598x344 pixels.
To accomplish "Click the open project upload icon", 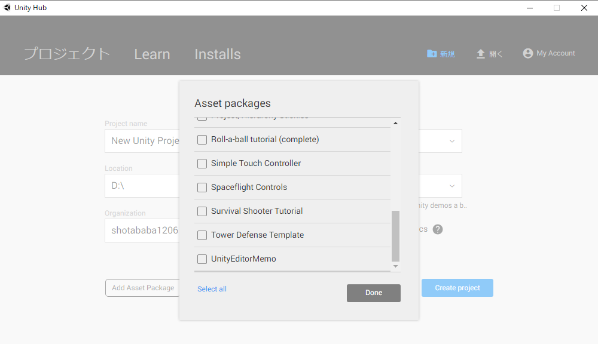I will tap(481, 54).
